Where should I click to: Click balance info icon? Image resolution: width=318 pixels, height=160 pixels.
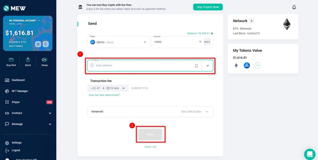point(212,33)
